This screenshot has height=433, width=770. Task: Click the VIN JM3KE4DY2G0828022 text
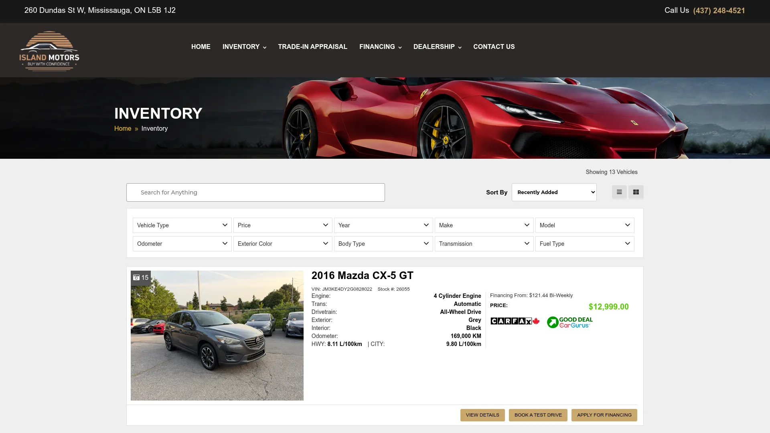342,289
